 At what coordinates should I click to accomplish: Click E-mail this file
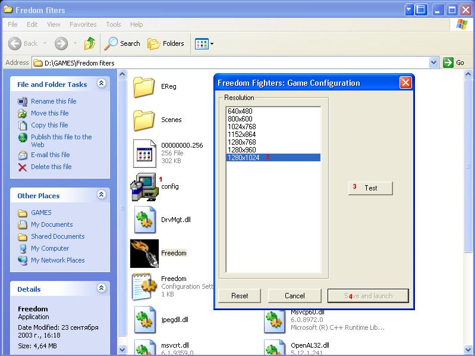pyautogui.click(x=51, y=155)
